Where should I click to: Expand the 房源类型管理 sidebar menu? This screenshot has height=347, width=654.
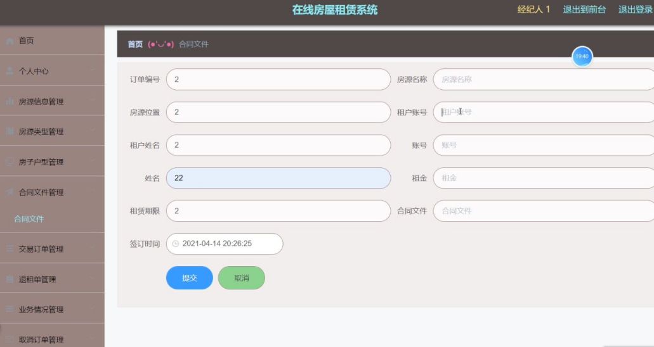click(52, 132)
